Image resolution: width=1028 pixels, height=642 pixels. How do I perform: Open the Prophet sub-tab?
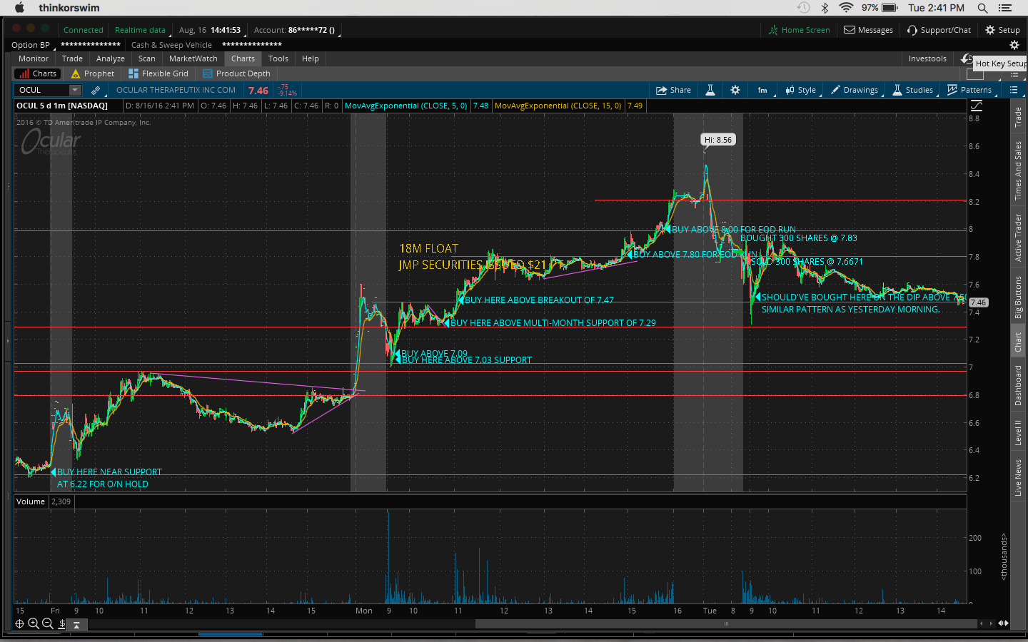coord(93,73)
